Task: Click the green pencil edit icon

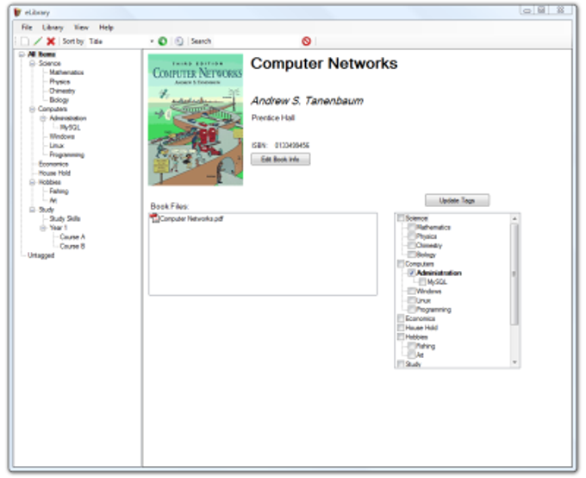Action: (38, 41)
